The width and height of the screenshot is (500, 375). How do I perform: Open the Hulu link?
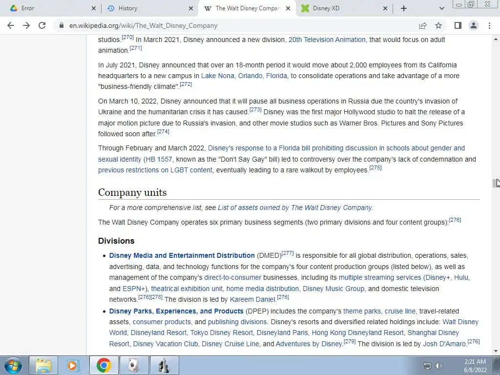tap(461, 278)
